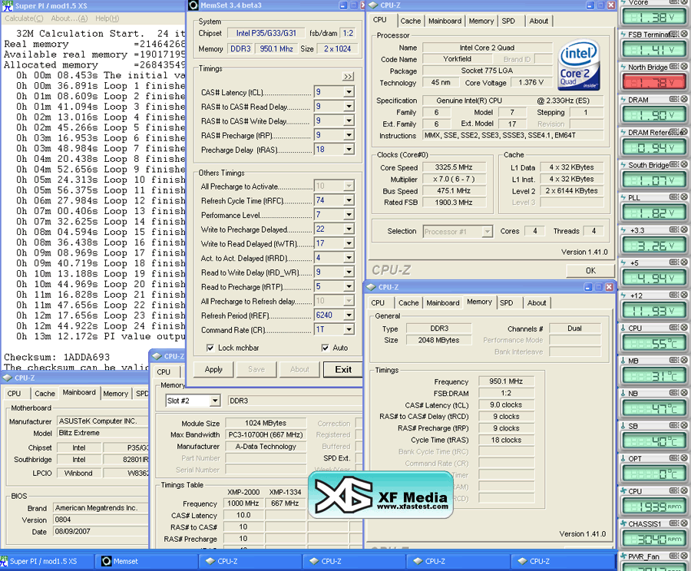Click the Super PI title bar icon
The height and width of the screenshot is (571, 691).
pyautogui.click(x=8, y=5)
